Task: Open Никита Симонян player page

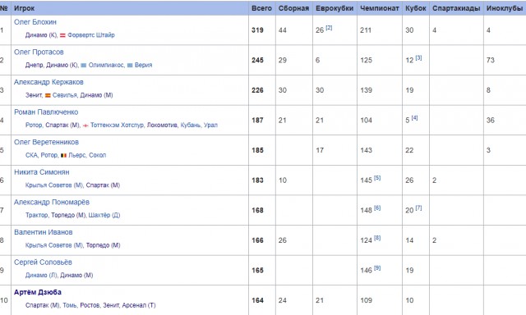Action: click(x=42, y=172)
